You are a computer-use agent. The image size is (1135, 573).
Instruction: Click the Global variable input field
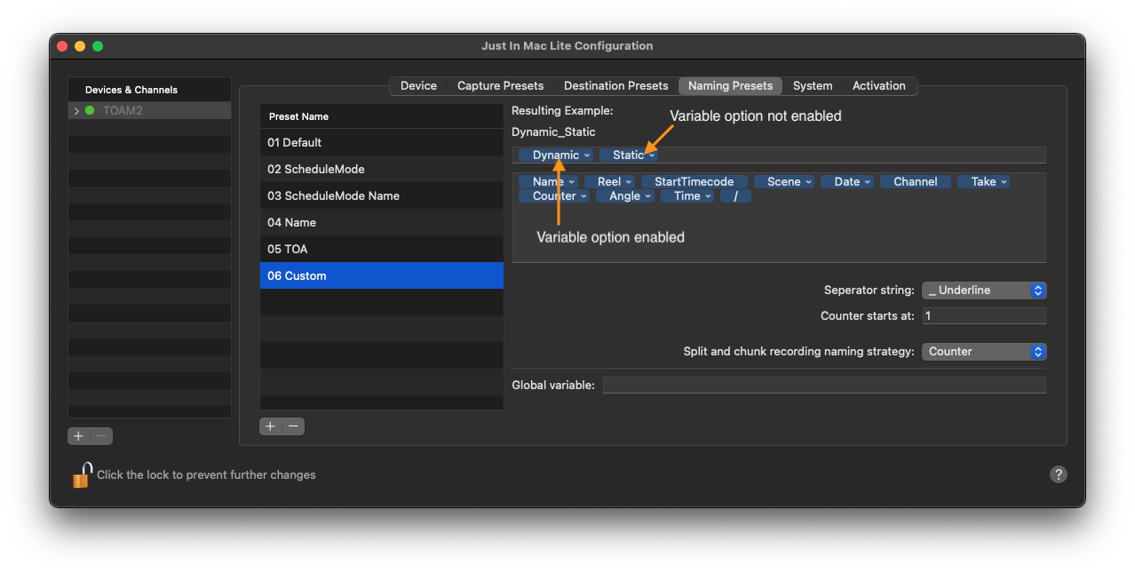click(x=824, y=386)
